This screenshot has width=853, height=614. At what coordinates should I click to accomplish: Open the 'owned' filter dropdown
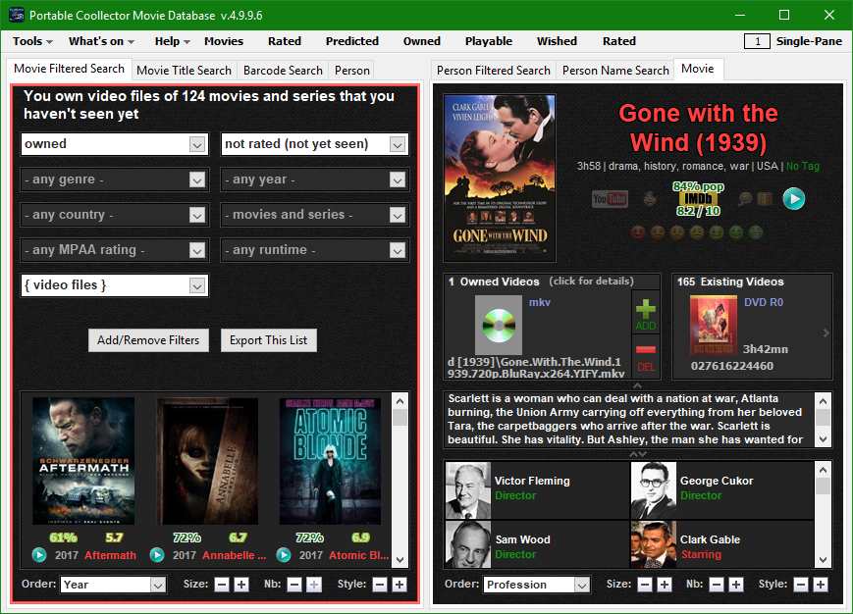(115, 144)
